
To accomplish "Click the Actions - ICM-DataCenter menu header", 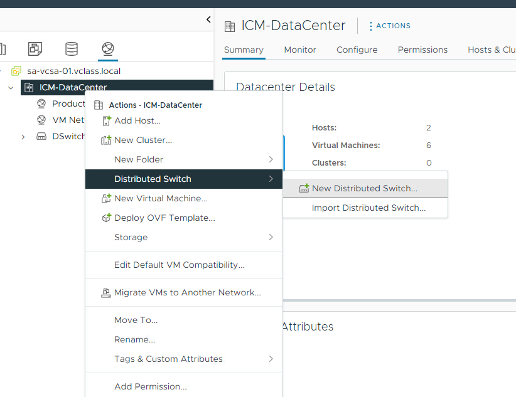I will click(155, 105).
